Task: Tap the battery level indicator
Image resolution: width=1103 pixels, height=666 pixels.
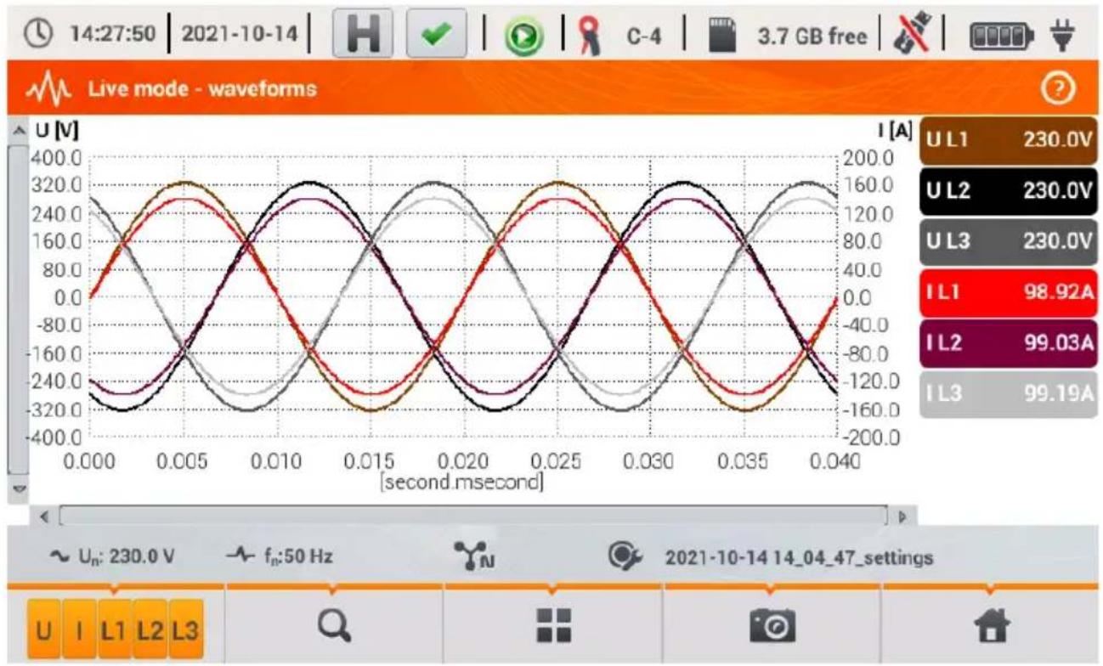Action: (1002, 37)
